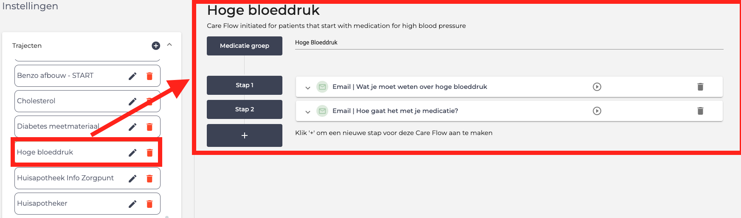Expand the 'Hoe gaat het' email step
741x218 pixels.
point(308,112)
